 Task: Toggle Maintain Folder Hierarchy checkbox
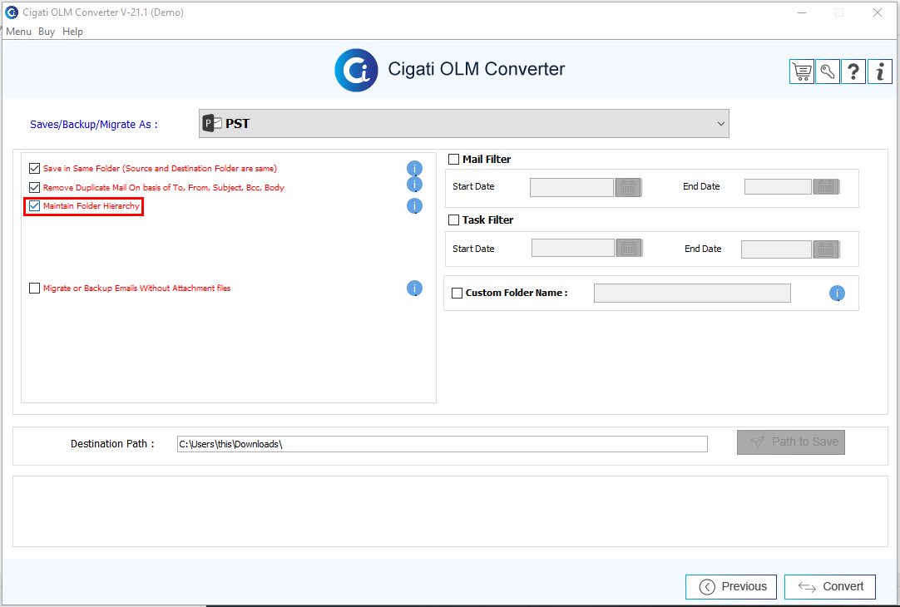pos(34,206)
